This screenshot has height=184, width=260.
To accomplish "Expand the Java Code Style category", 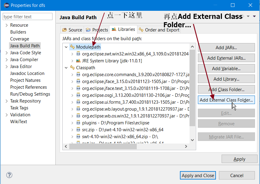I will [7, 53].
